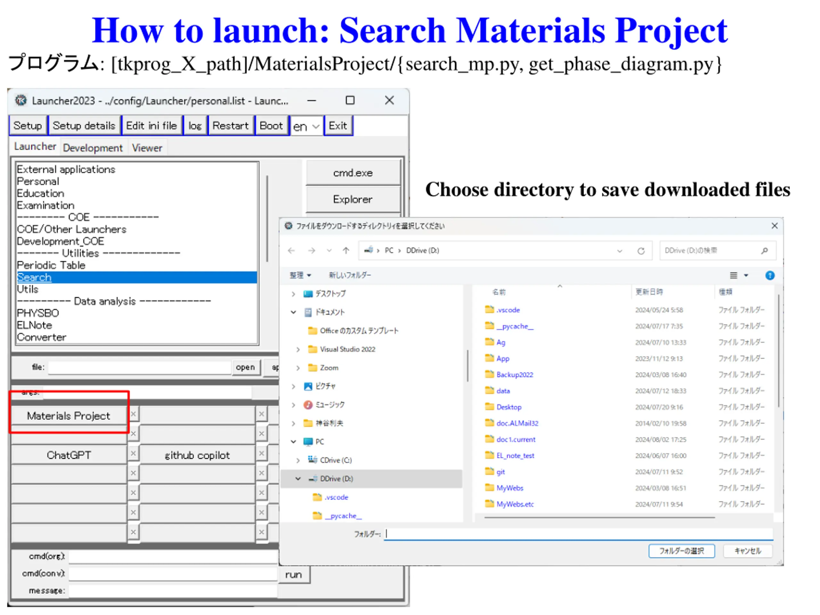Click the Restart button
The image size is (820, 615).
[x=230, y=126]
